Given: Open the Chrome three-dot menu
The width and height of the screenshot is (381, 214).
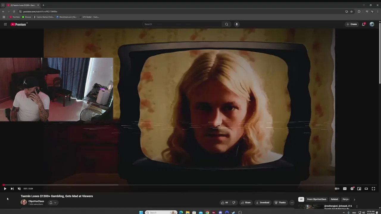Looking at the screenshot, I should [x=377, y=11].
